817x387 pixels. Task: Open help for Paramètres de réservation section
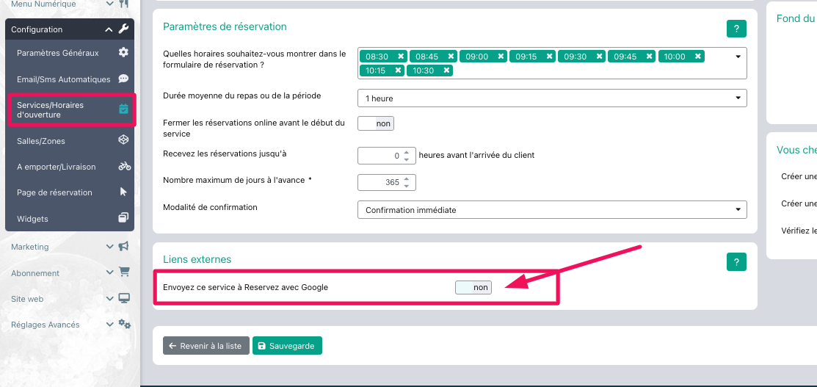pos(736,29)
